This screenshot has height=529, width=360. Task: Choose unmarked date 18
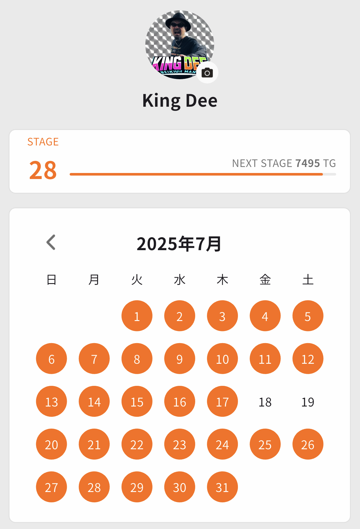265,402
